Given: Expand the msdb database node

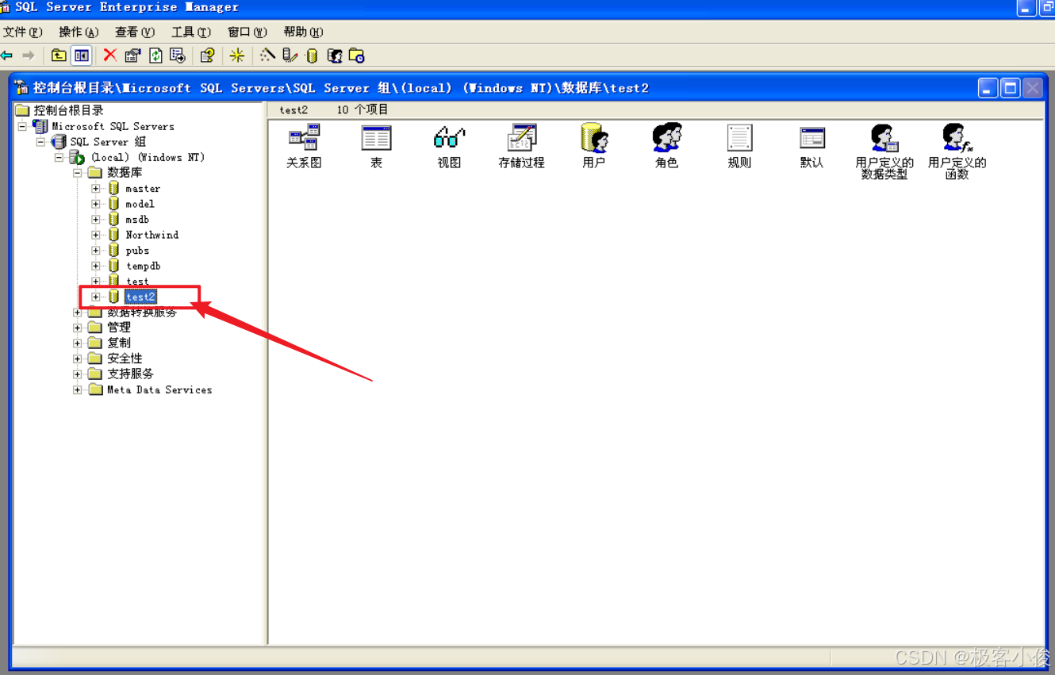Looking at the screenshot, I should [x=95, y=220].
